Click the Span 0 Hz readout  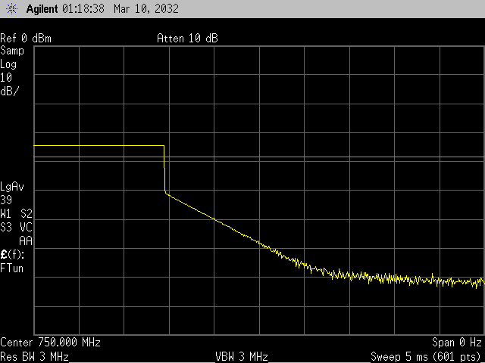tap(457, 343)
